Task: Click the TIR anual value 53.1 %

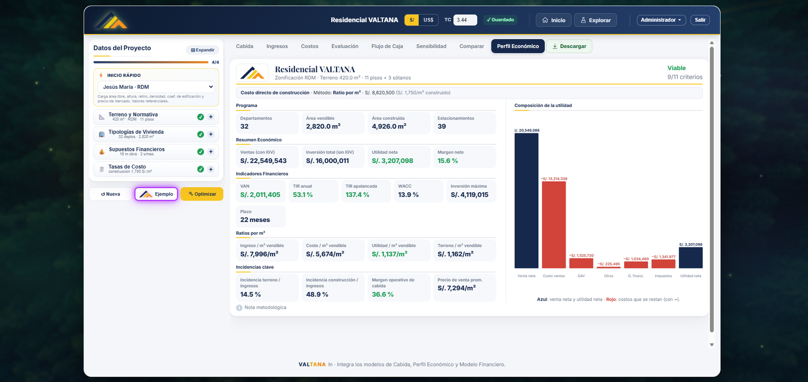Action: [302, 195]
